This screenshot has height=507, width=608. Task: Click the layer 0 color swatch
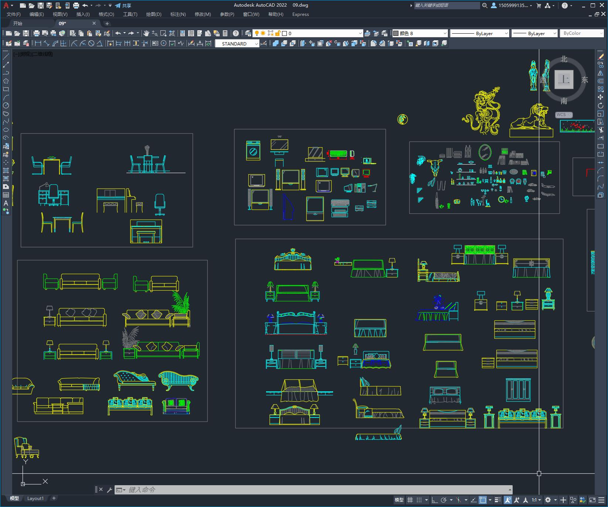285,33
